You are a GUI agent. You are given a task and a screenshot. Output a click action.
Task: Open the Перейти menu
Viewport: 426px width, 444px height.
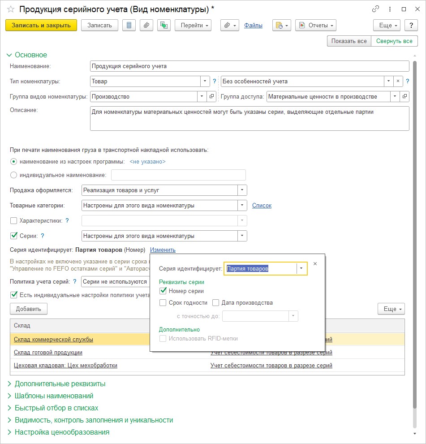[x=193, y=26]
